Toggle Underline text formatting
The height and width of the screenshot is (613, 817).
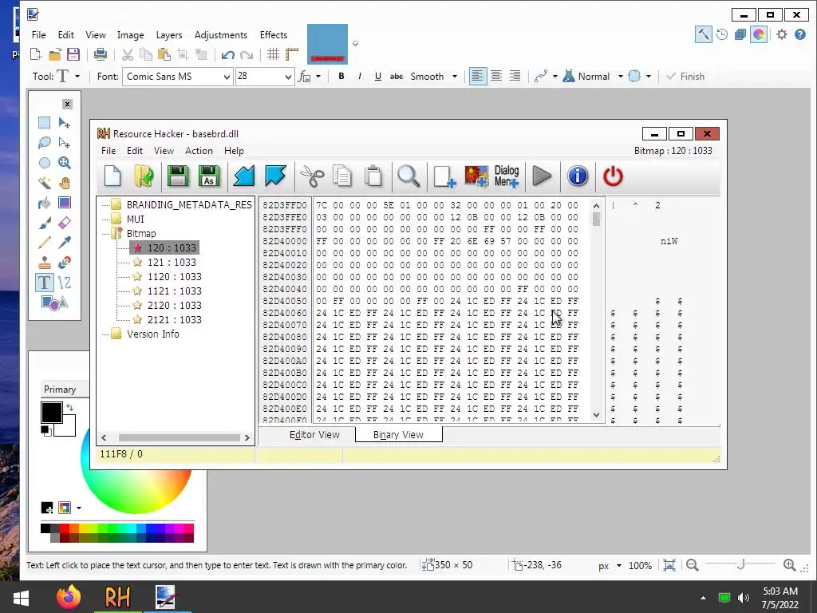(x=377, y=76)
